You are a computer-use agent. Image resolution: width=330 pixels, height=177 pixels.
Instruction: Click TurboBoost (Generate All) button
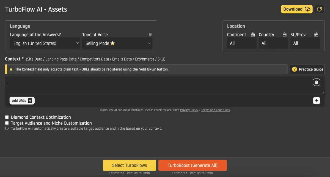[x=193, y=165]
